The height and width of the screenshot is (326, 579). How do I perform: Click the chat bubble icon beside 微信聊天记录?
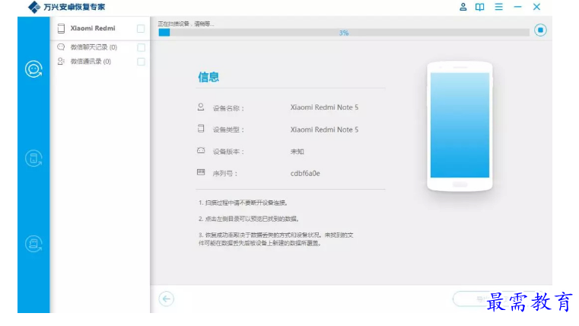[x=61, y=47]
